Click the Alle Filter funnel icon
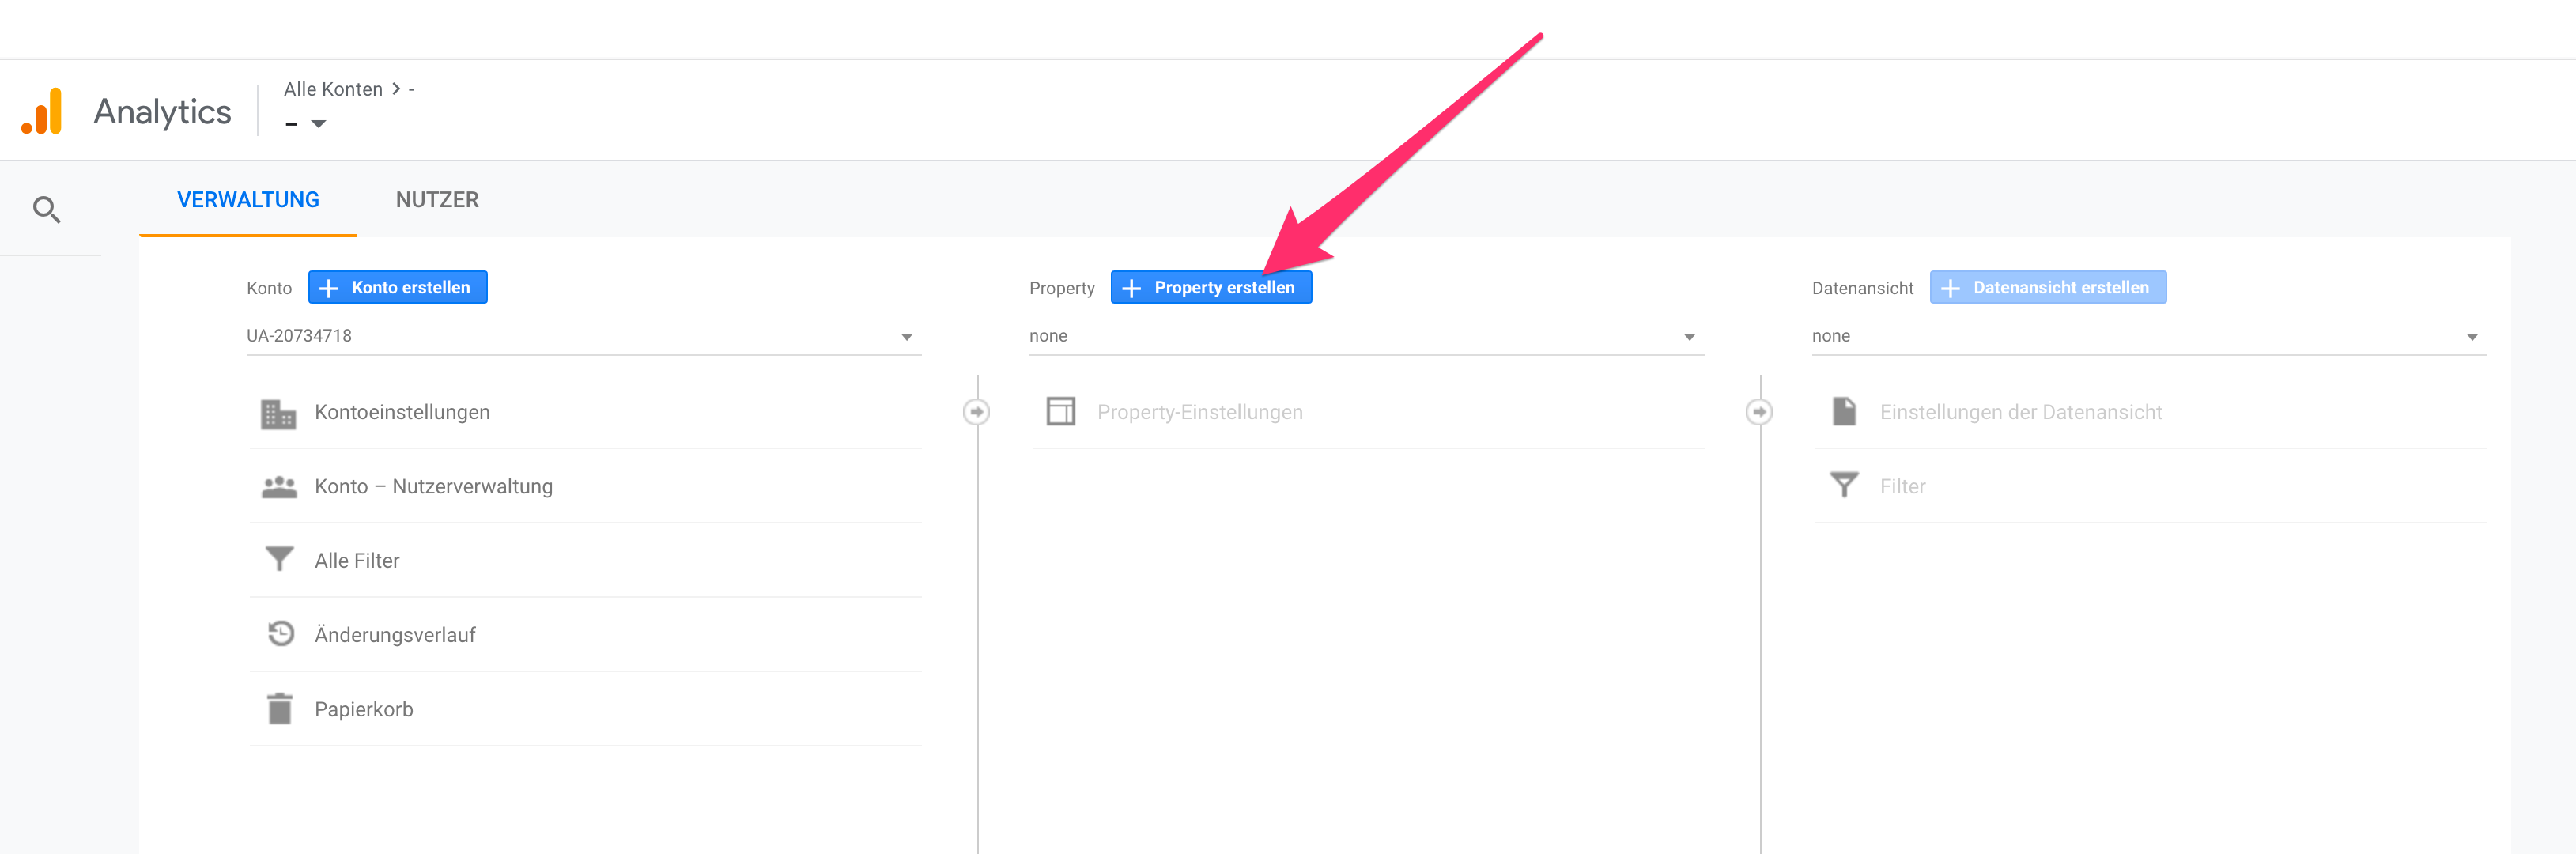The height and width of the screenshot is (854, 2576). click(279, 559)
